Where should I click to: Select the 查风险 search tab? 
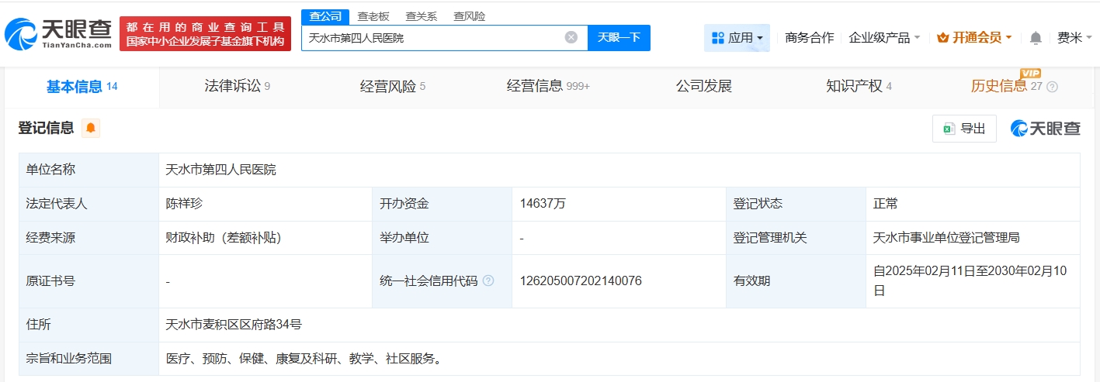click(x=469, y=16)
